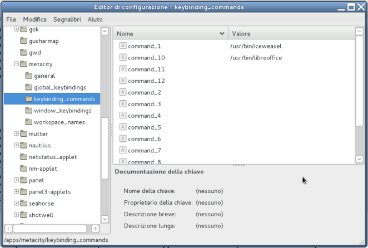Viewport: 368px width, 248px height.
Task: Expand the gok tree node
Action: tap(16, 29)
